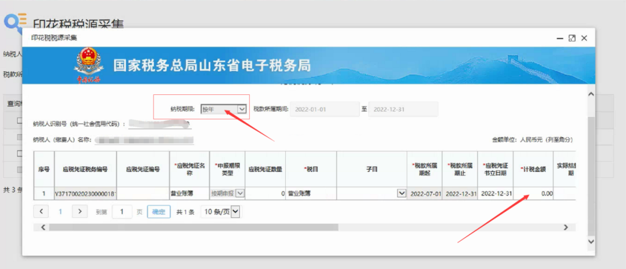Click the 金额单位：人民币元 label

[x=533, y=140]
